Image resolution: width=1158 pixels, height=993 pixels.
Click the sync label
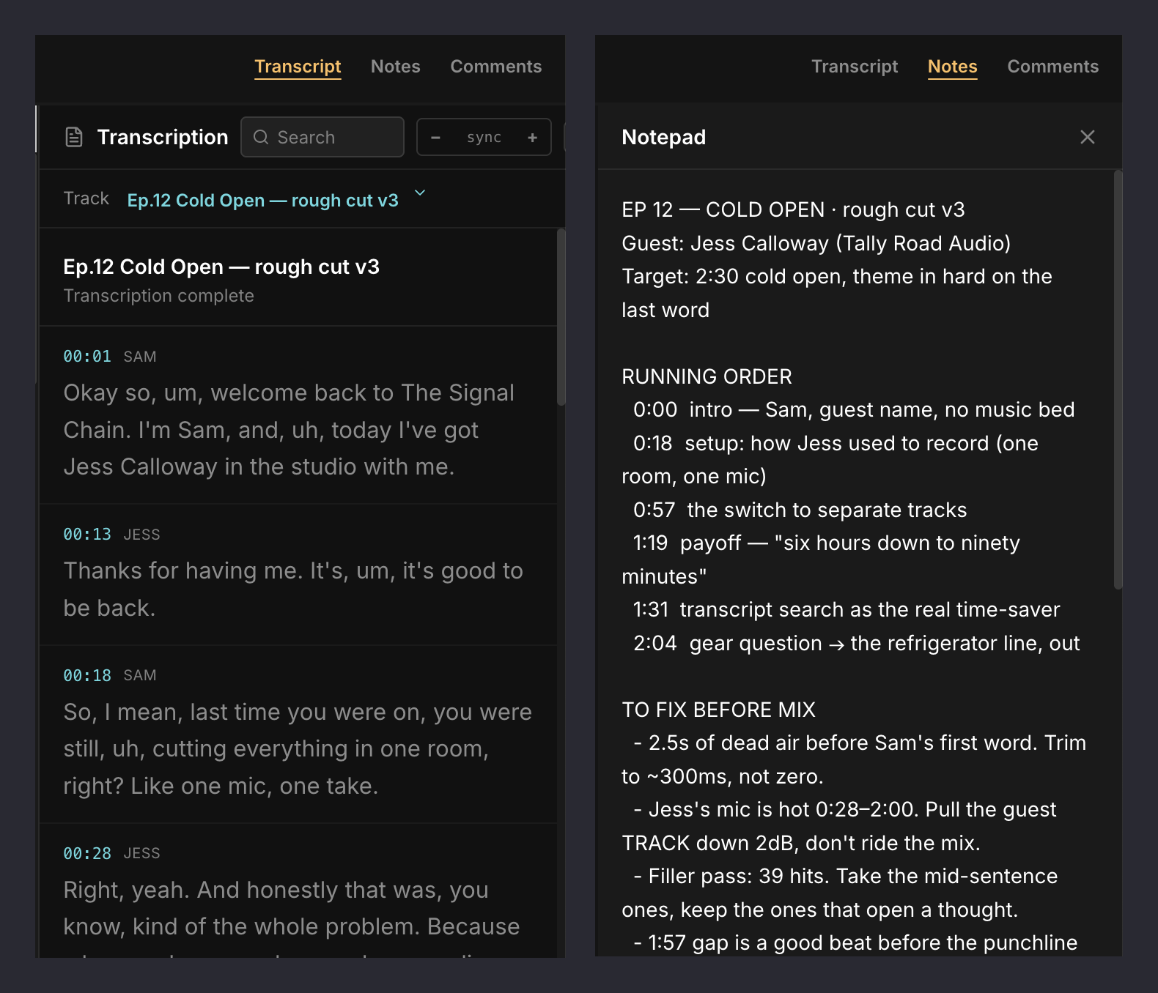(x=484, y=137)
